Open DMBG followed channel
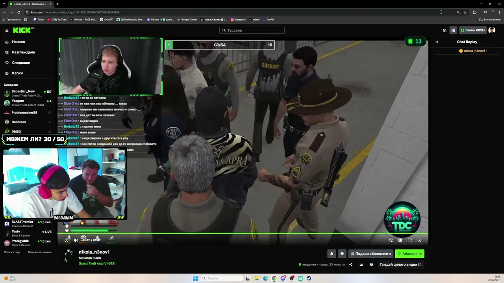This screenshot has width=504, height=283. [28, 131]
